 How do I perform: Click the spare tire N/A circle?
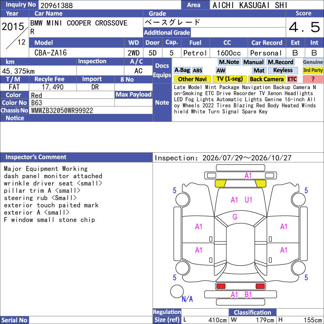click(177, 291)
